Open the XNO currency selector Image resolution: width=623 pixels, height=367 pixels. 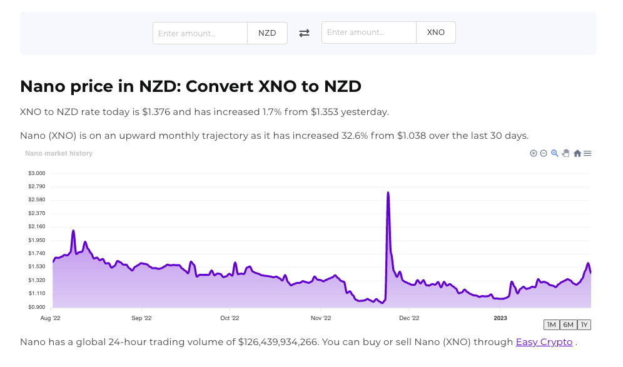pyautogui.click(x=435, y=33)
